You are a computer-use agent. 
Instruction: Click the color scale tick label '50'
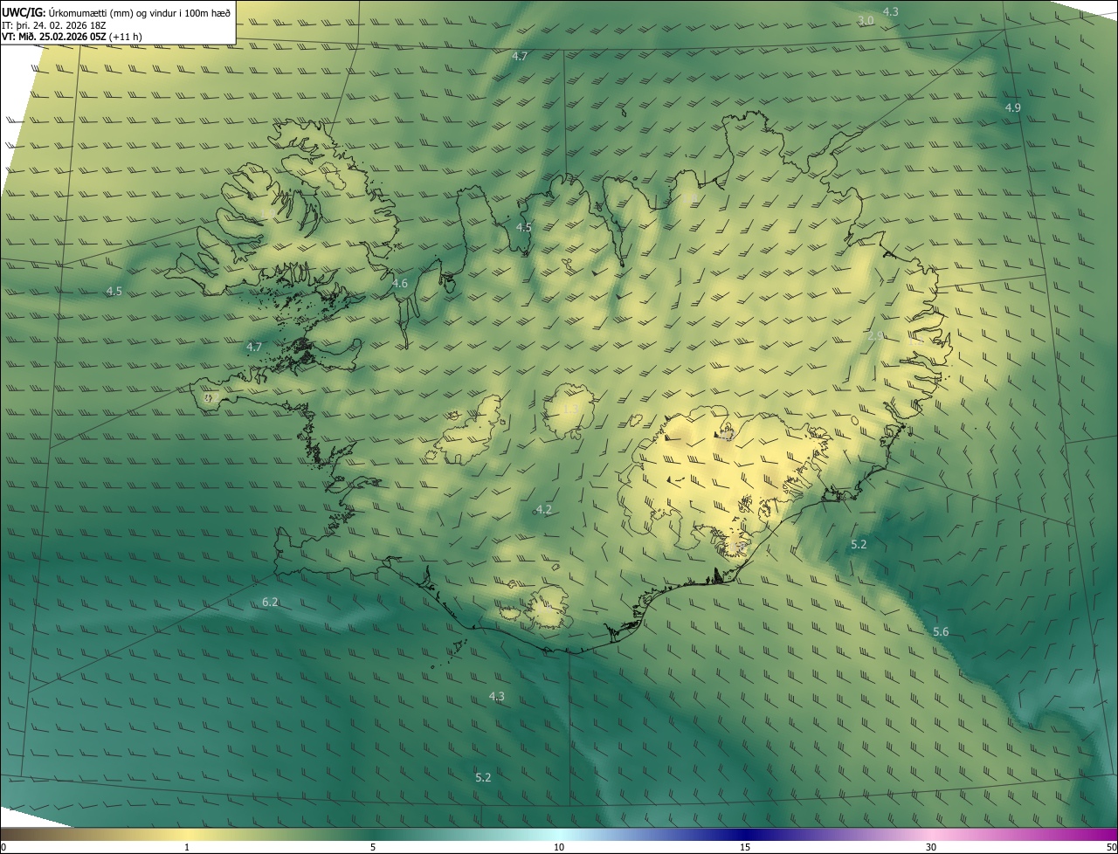pos(1111,847)
